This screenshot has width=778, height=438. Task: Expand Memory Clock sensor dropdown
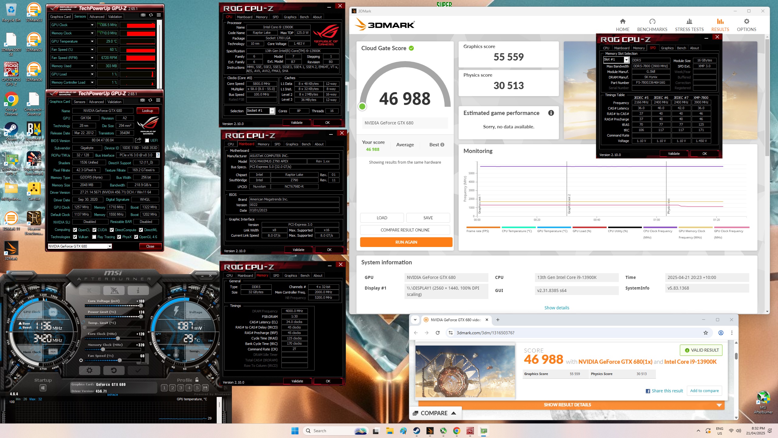(x=92, y=33)
